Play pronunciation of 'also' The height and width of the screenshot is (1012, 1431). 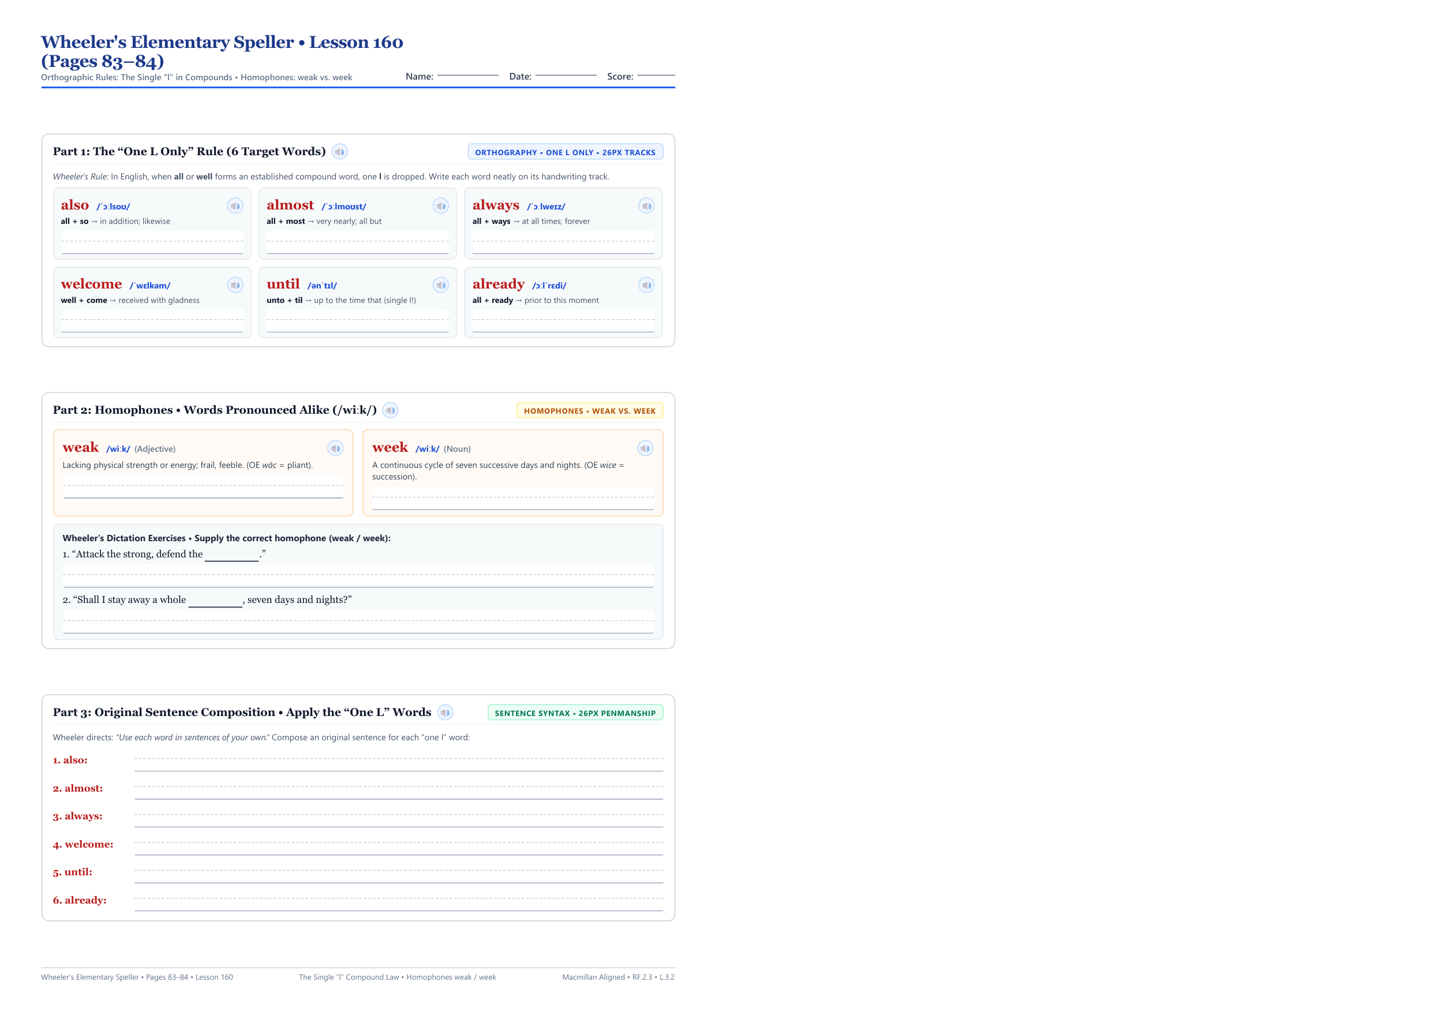click(235, 205)
